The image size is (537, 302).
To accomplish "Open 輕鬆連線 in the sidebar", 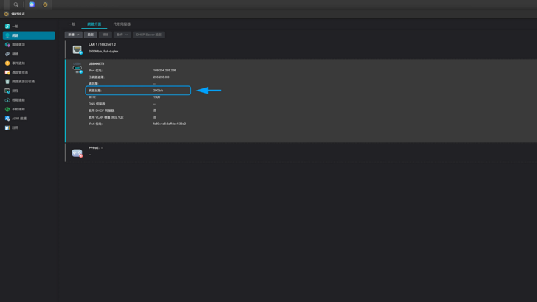I will point(18,100).
